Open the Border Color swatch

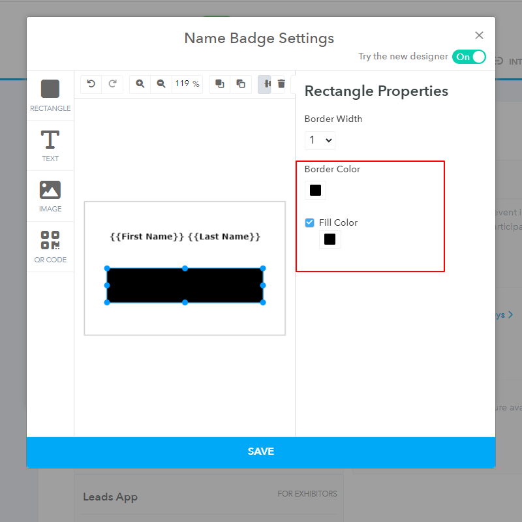click(x=315, y=190)
